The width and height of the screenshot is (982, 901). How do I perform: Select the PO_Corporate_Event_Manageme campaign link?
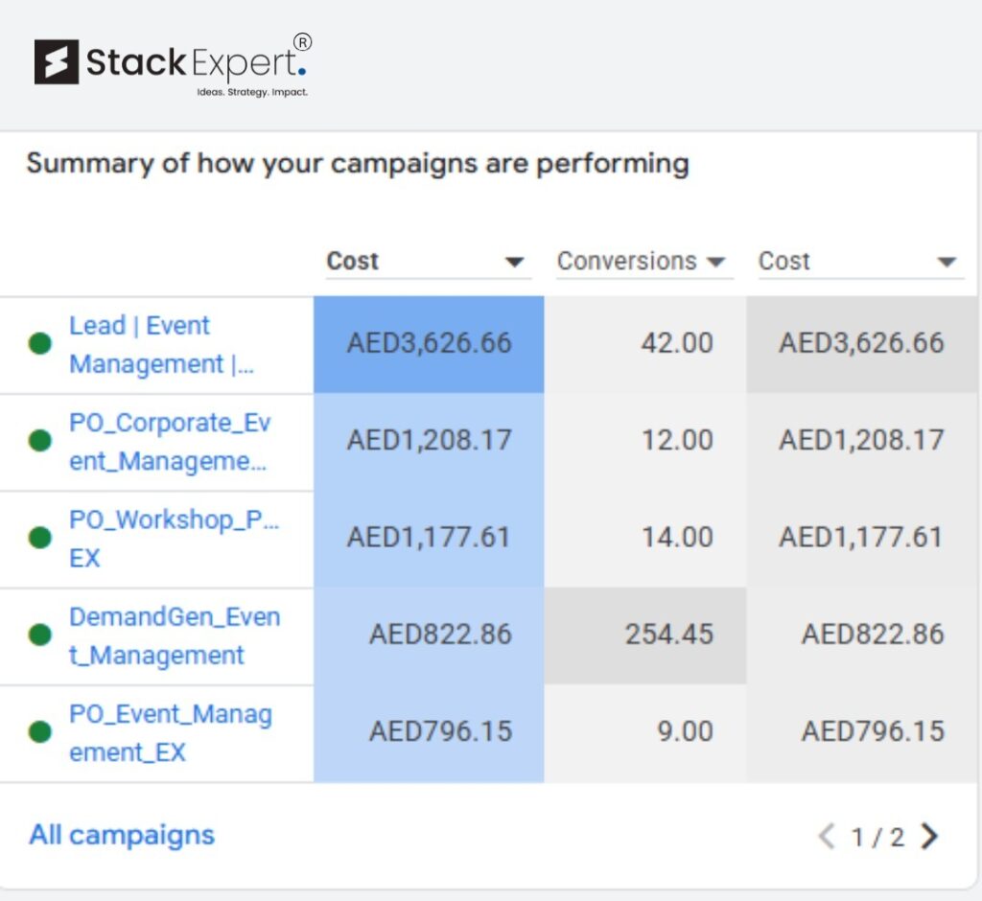(170, 441)
